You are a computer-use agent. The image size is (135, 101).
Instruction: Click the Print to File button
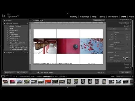click(x=125, y=72)
